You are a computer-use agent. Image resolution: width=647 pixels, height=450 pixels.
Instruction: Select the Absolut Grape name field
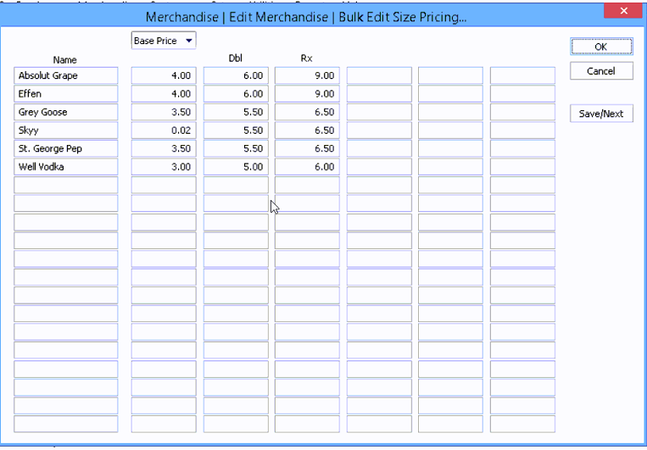point(66,75)
